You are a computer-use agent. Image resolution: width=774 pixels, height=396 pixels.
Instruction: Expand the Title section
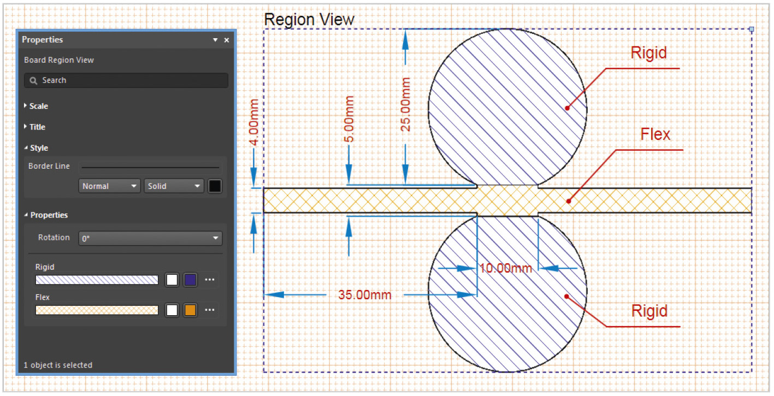point(35,127)
